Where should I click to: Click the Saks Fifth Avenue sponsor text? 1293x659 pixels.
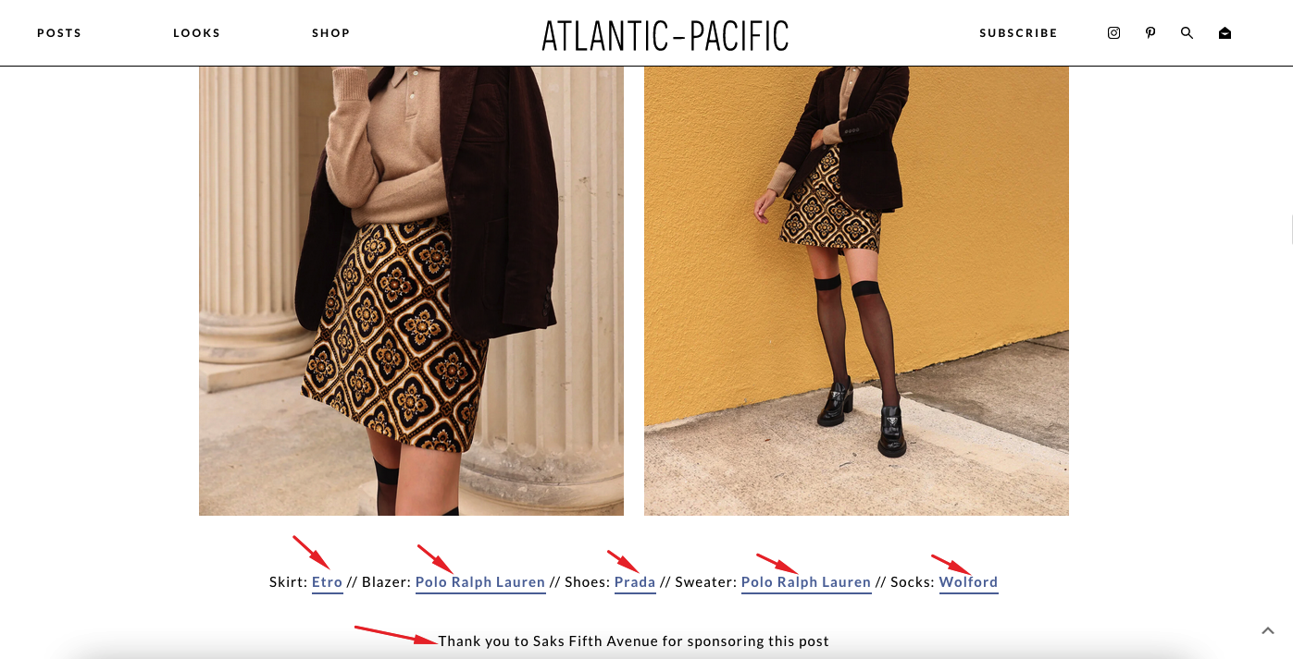pos(634,641)
